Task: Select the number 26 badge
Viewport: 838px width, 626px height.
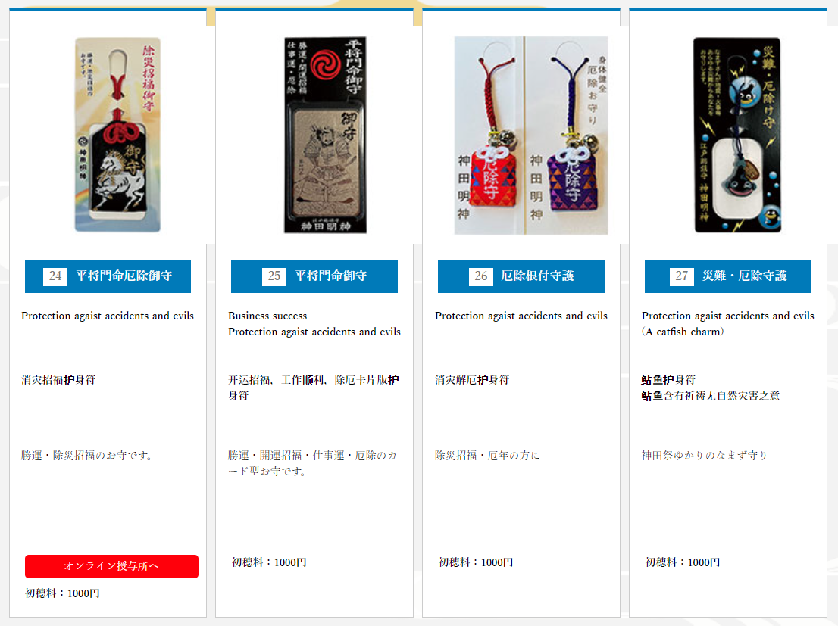Action: coord(481,276)
